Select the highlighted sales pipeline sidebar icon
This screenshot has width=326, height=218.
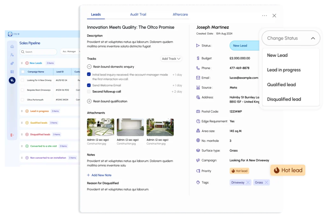pyautogui.click(x=12, y=80)
